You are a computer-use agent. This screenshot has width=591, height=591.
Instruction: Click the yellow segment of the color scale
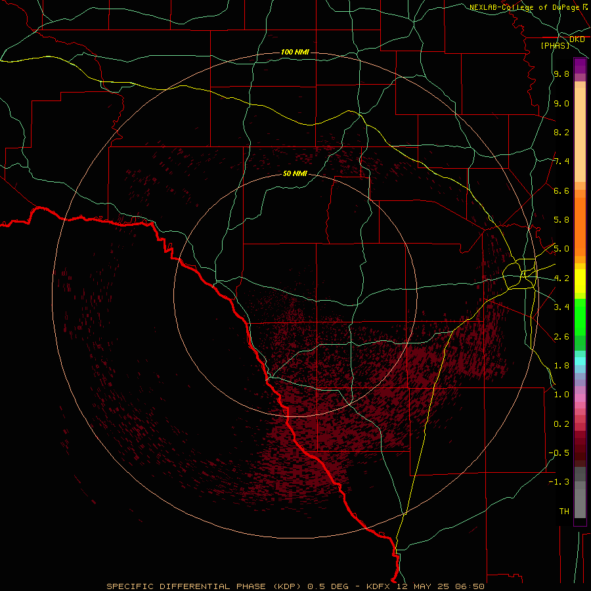click(x=580, y=281)
